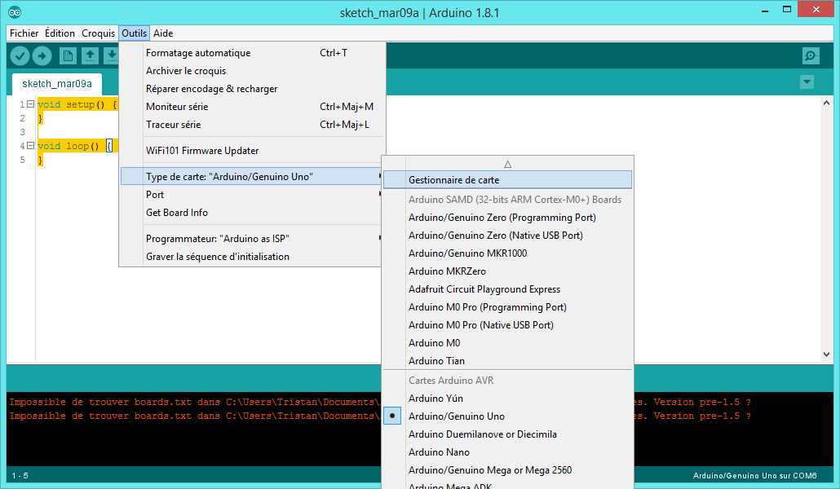Image resolution: width=840 pixels, height=489 pixels.
Task: Open the Édition menu
Action: 60,33
